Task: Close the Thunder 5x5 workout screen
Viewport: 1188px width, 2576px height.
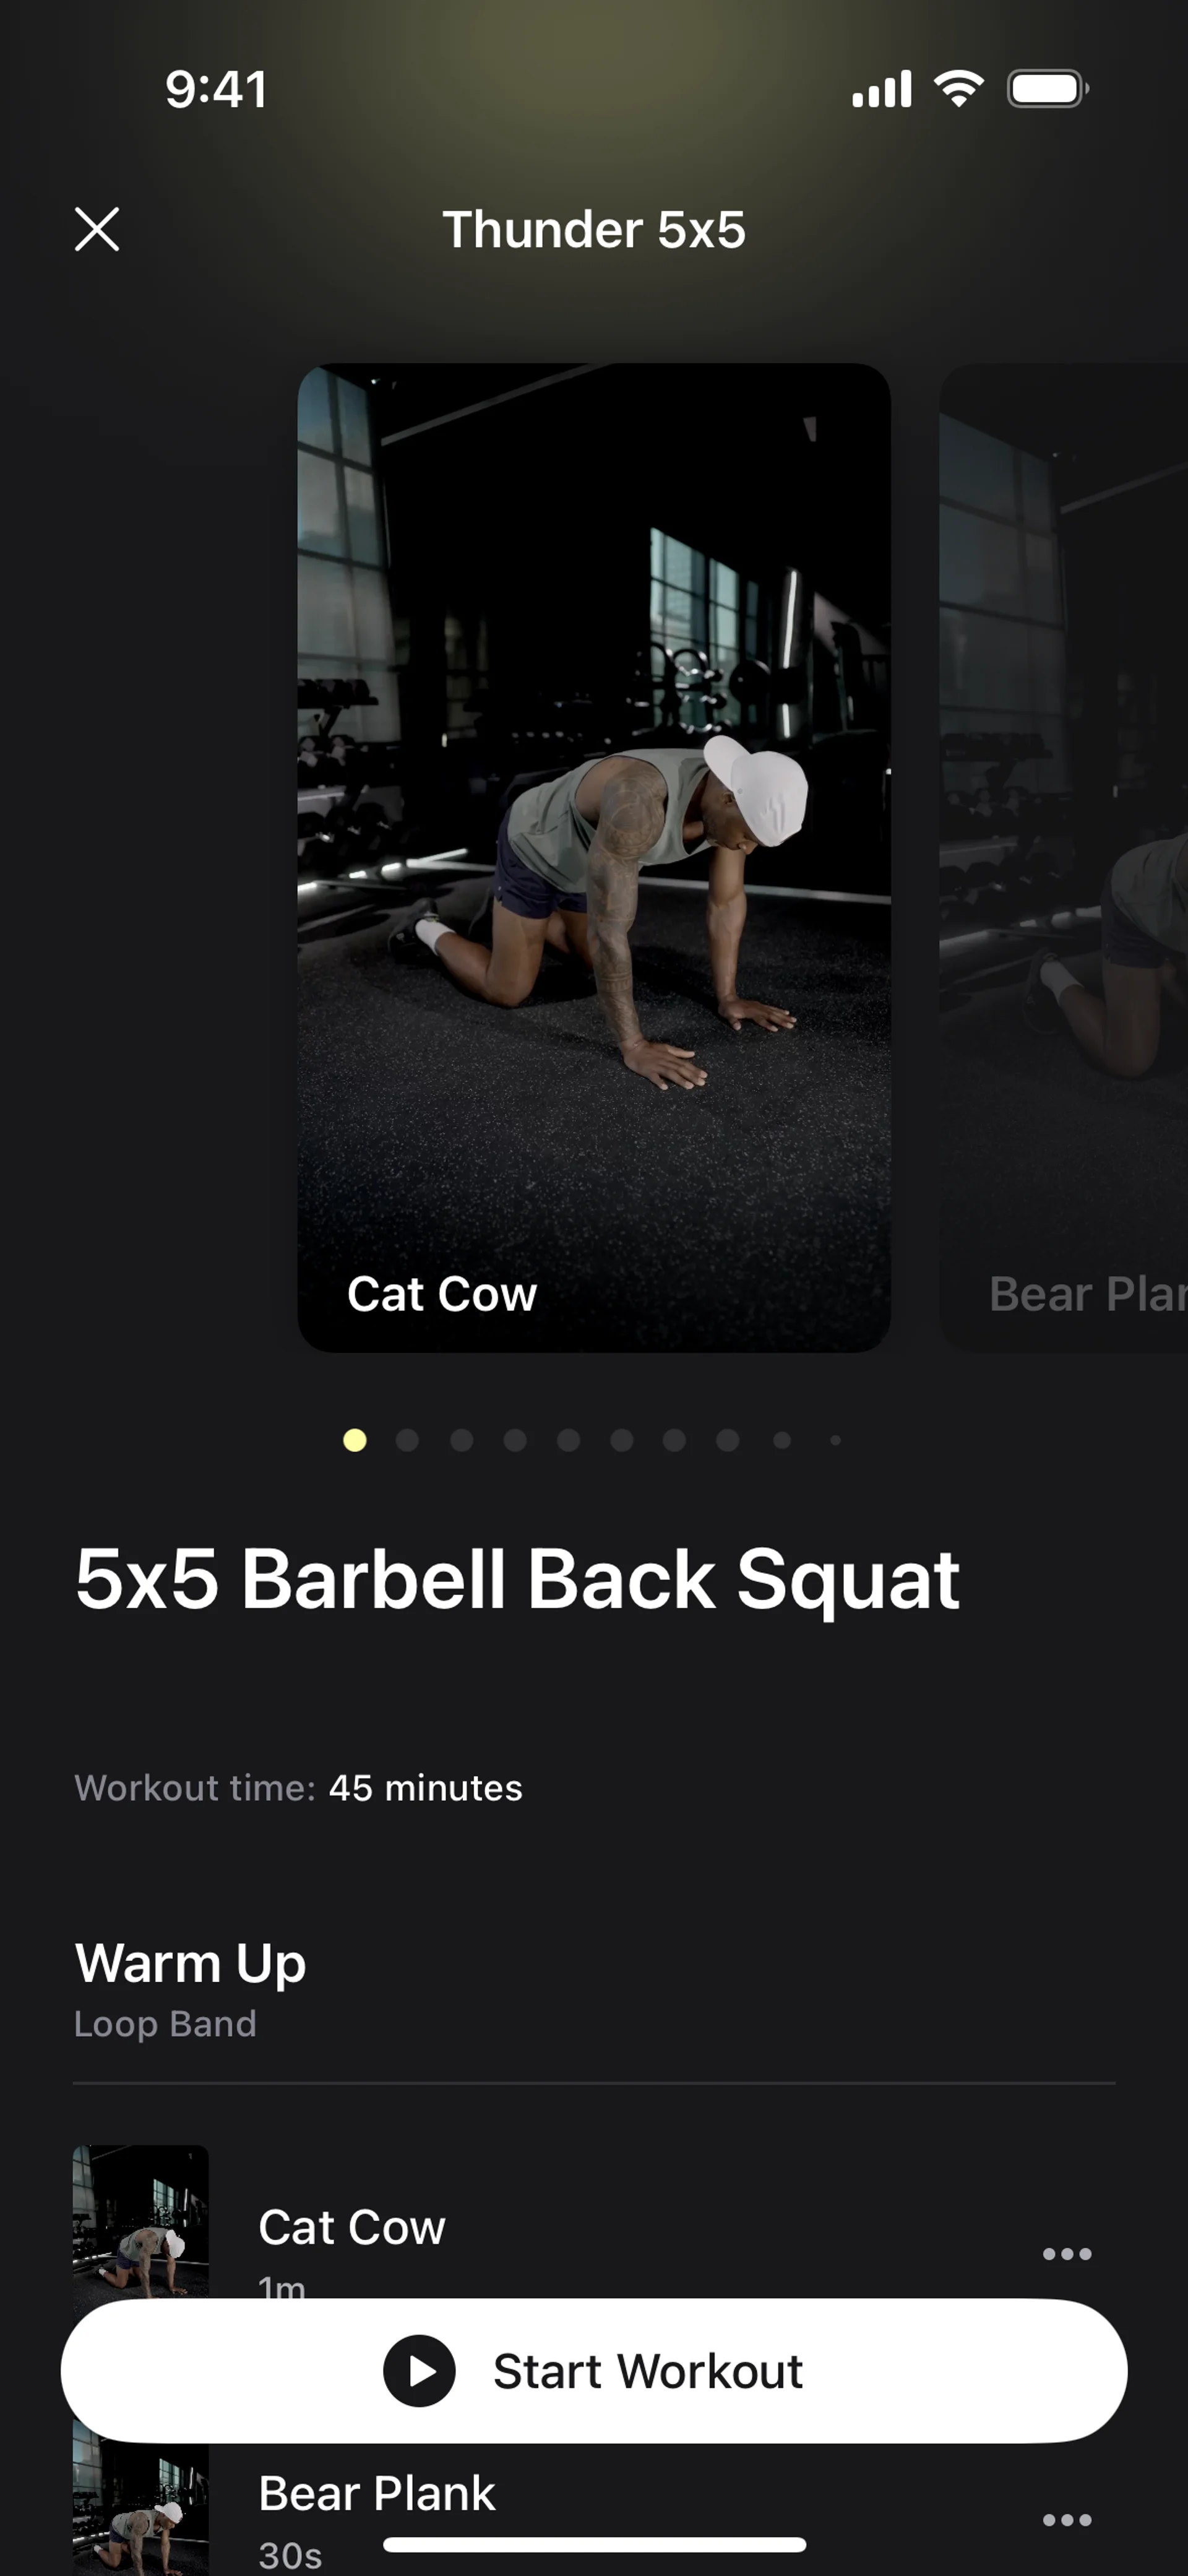Action: click(x=97, y=229)
